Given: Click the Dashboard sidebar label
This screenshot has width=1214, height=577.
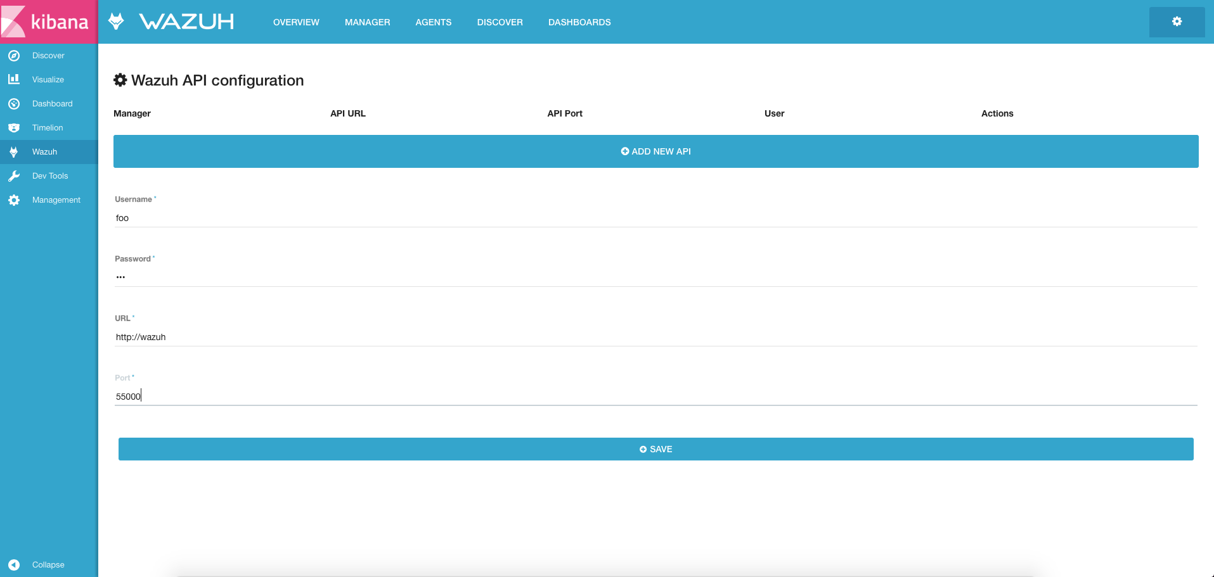Looking at the screenshot, I should click(x=53, y=104).
